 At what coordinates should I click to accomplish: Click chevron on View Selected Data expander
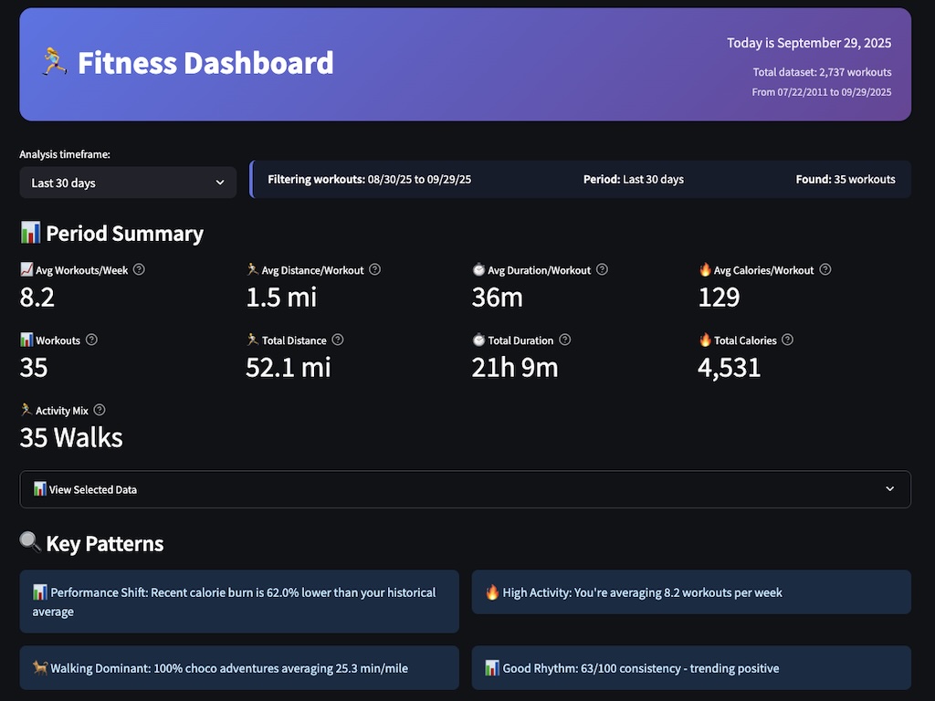(890, 489)
